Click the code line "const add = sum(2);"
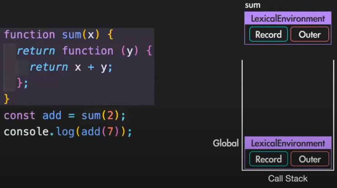Viewport: 337px width, 188px height. pos(65,115)
